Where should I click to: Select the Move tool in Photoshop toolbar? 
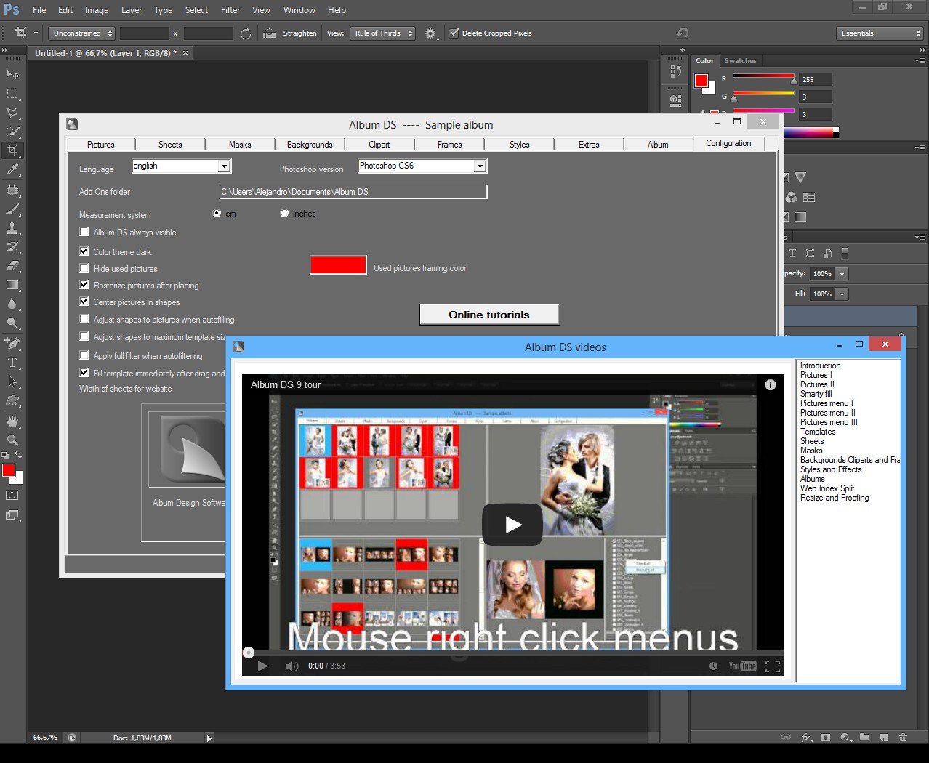pos(12,75)
